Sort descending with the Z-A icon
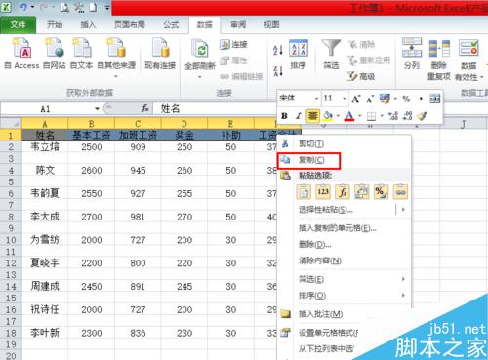The height and width of the screenshot is (360, 488). coord(277,70)
